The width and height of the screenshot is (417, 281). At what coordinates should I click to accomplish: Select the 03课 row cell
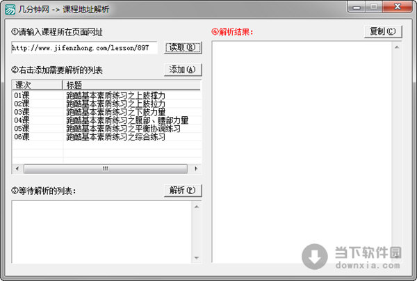22,112
